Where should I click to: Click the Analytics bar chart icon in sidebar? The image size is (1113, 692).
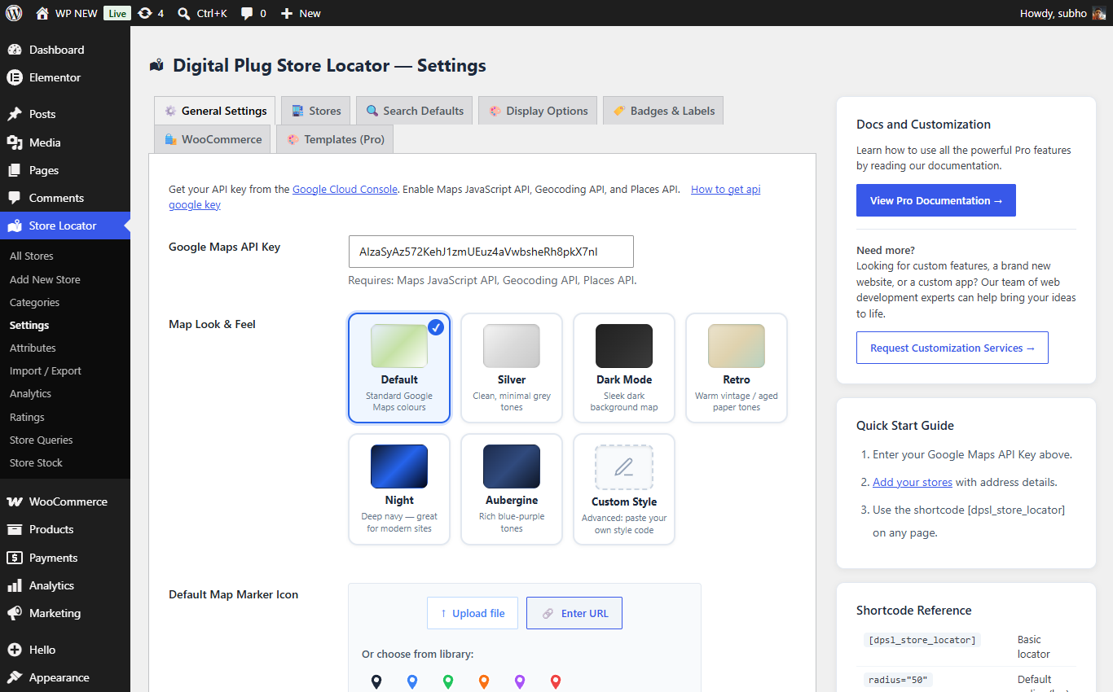pos(15,585)
